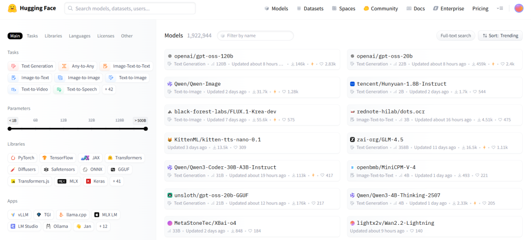Viewport: 531px width, 240px height.
Task: Click the parameters slider right handle
Action: [146, 129]
